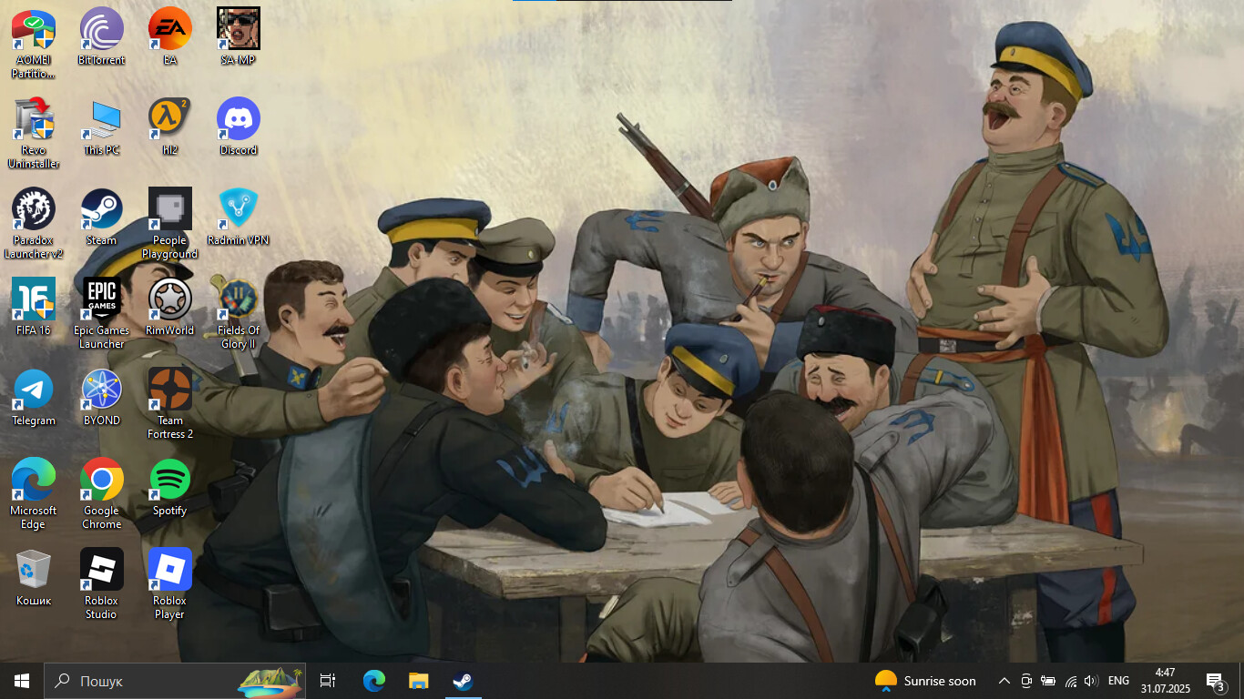The width and height of the screenshot is (1244, 699).
Task: Select the Кошик recycle bin icon
Action: pos(34,577)
